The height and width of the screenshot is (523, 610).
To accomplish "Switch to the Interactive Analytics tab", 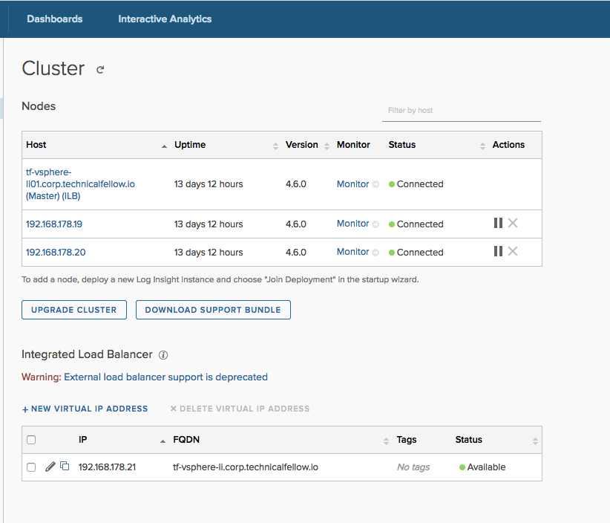I will pyautogui.click(x=165, y=19).
